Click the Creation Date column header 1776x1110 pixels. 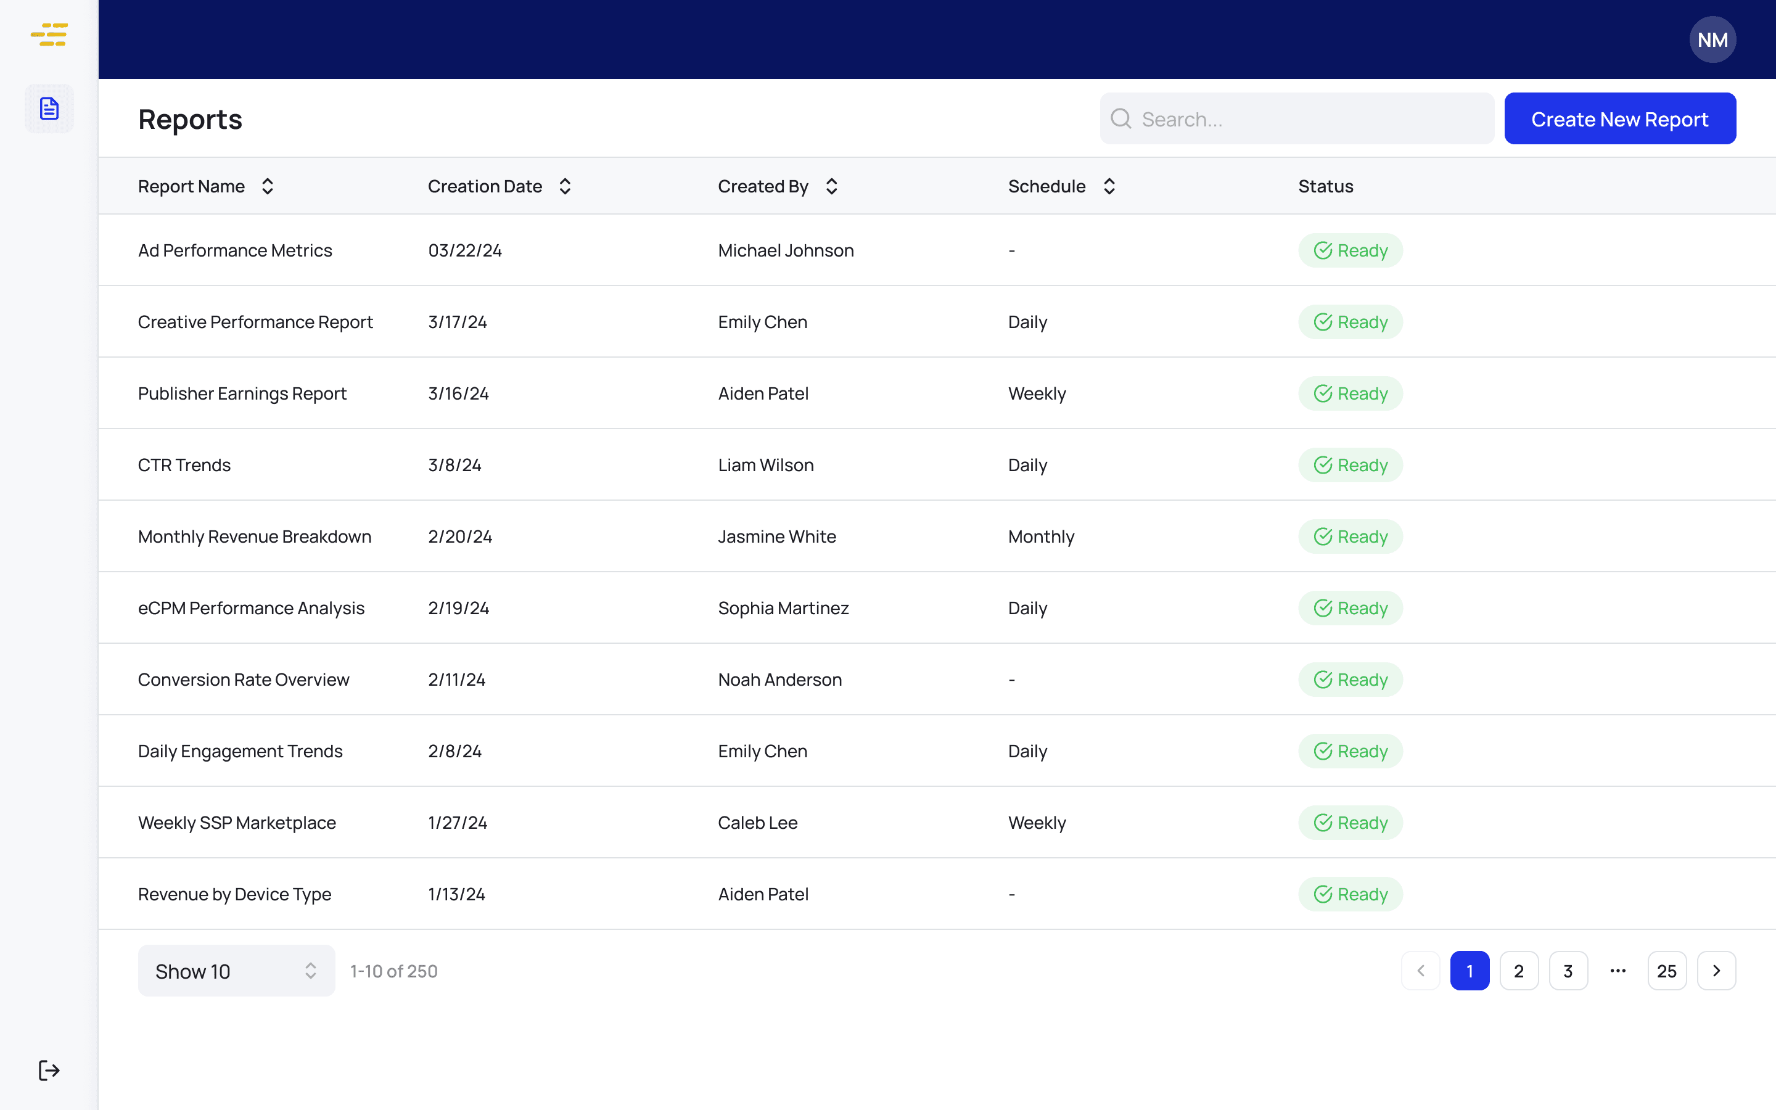point(485,186)
